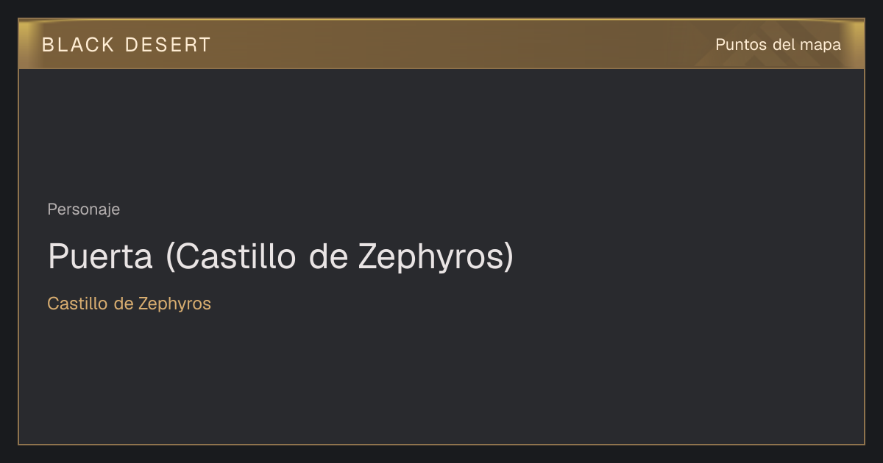The height and width of the screenshot is (463, 883).
Task: Click the word DESERT in the header
Action: pos(168,45)
